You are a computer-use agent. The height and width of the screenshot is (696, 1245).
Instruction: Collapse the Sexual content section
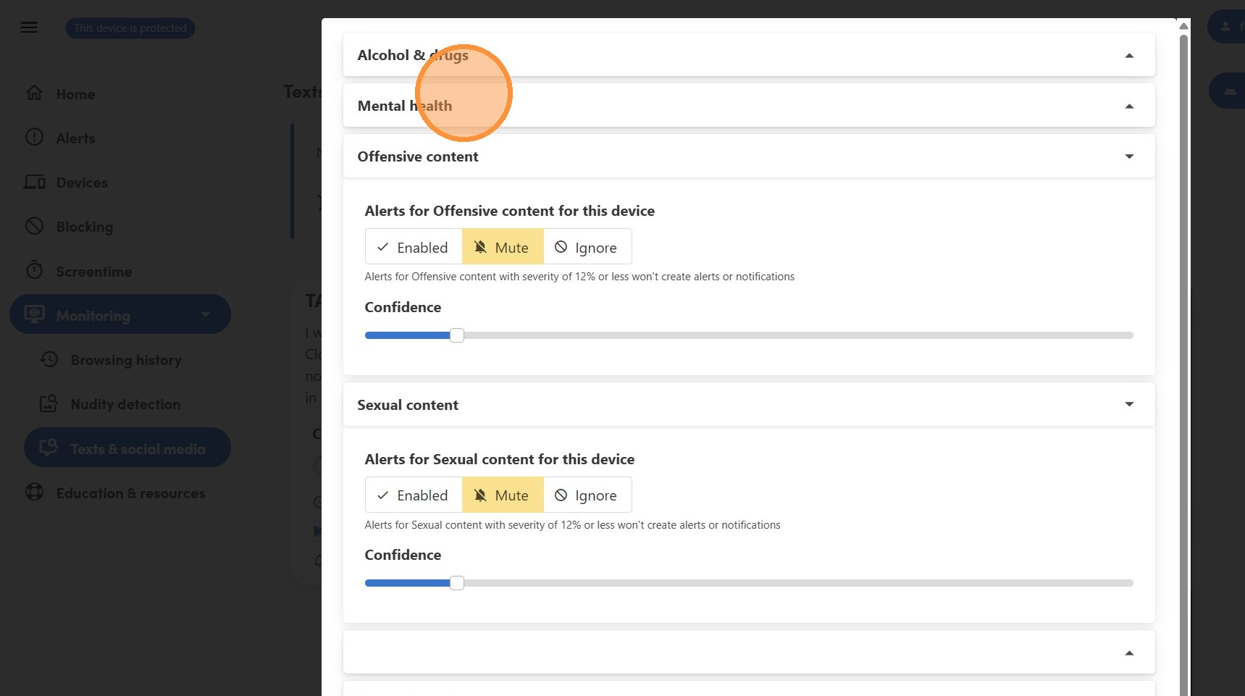pyautogui.click(x=1128, y=404)
